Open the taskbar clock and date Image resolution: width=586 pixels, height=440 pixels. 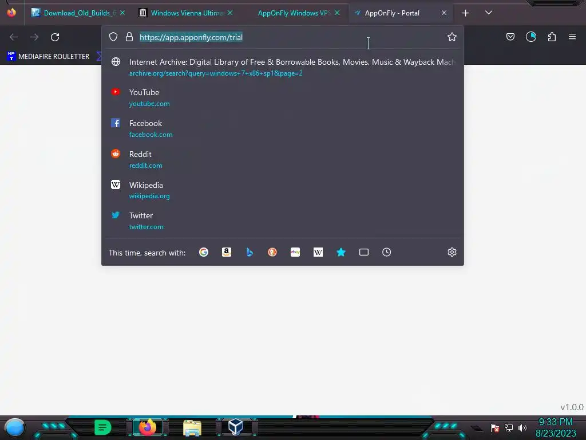pyautogui.click(x=556, y=427)
